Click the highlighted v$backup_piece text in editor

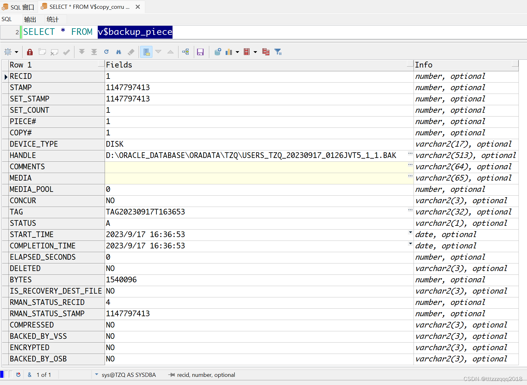135,32
